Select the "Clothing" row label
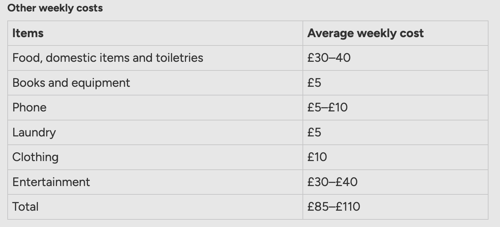 (35, 157)
